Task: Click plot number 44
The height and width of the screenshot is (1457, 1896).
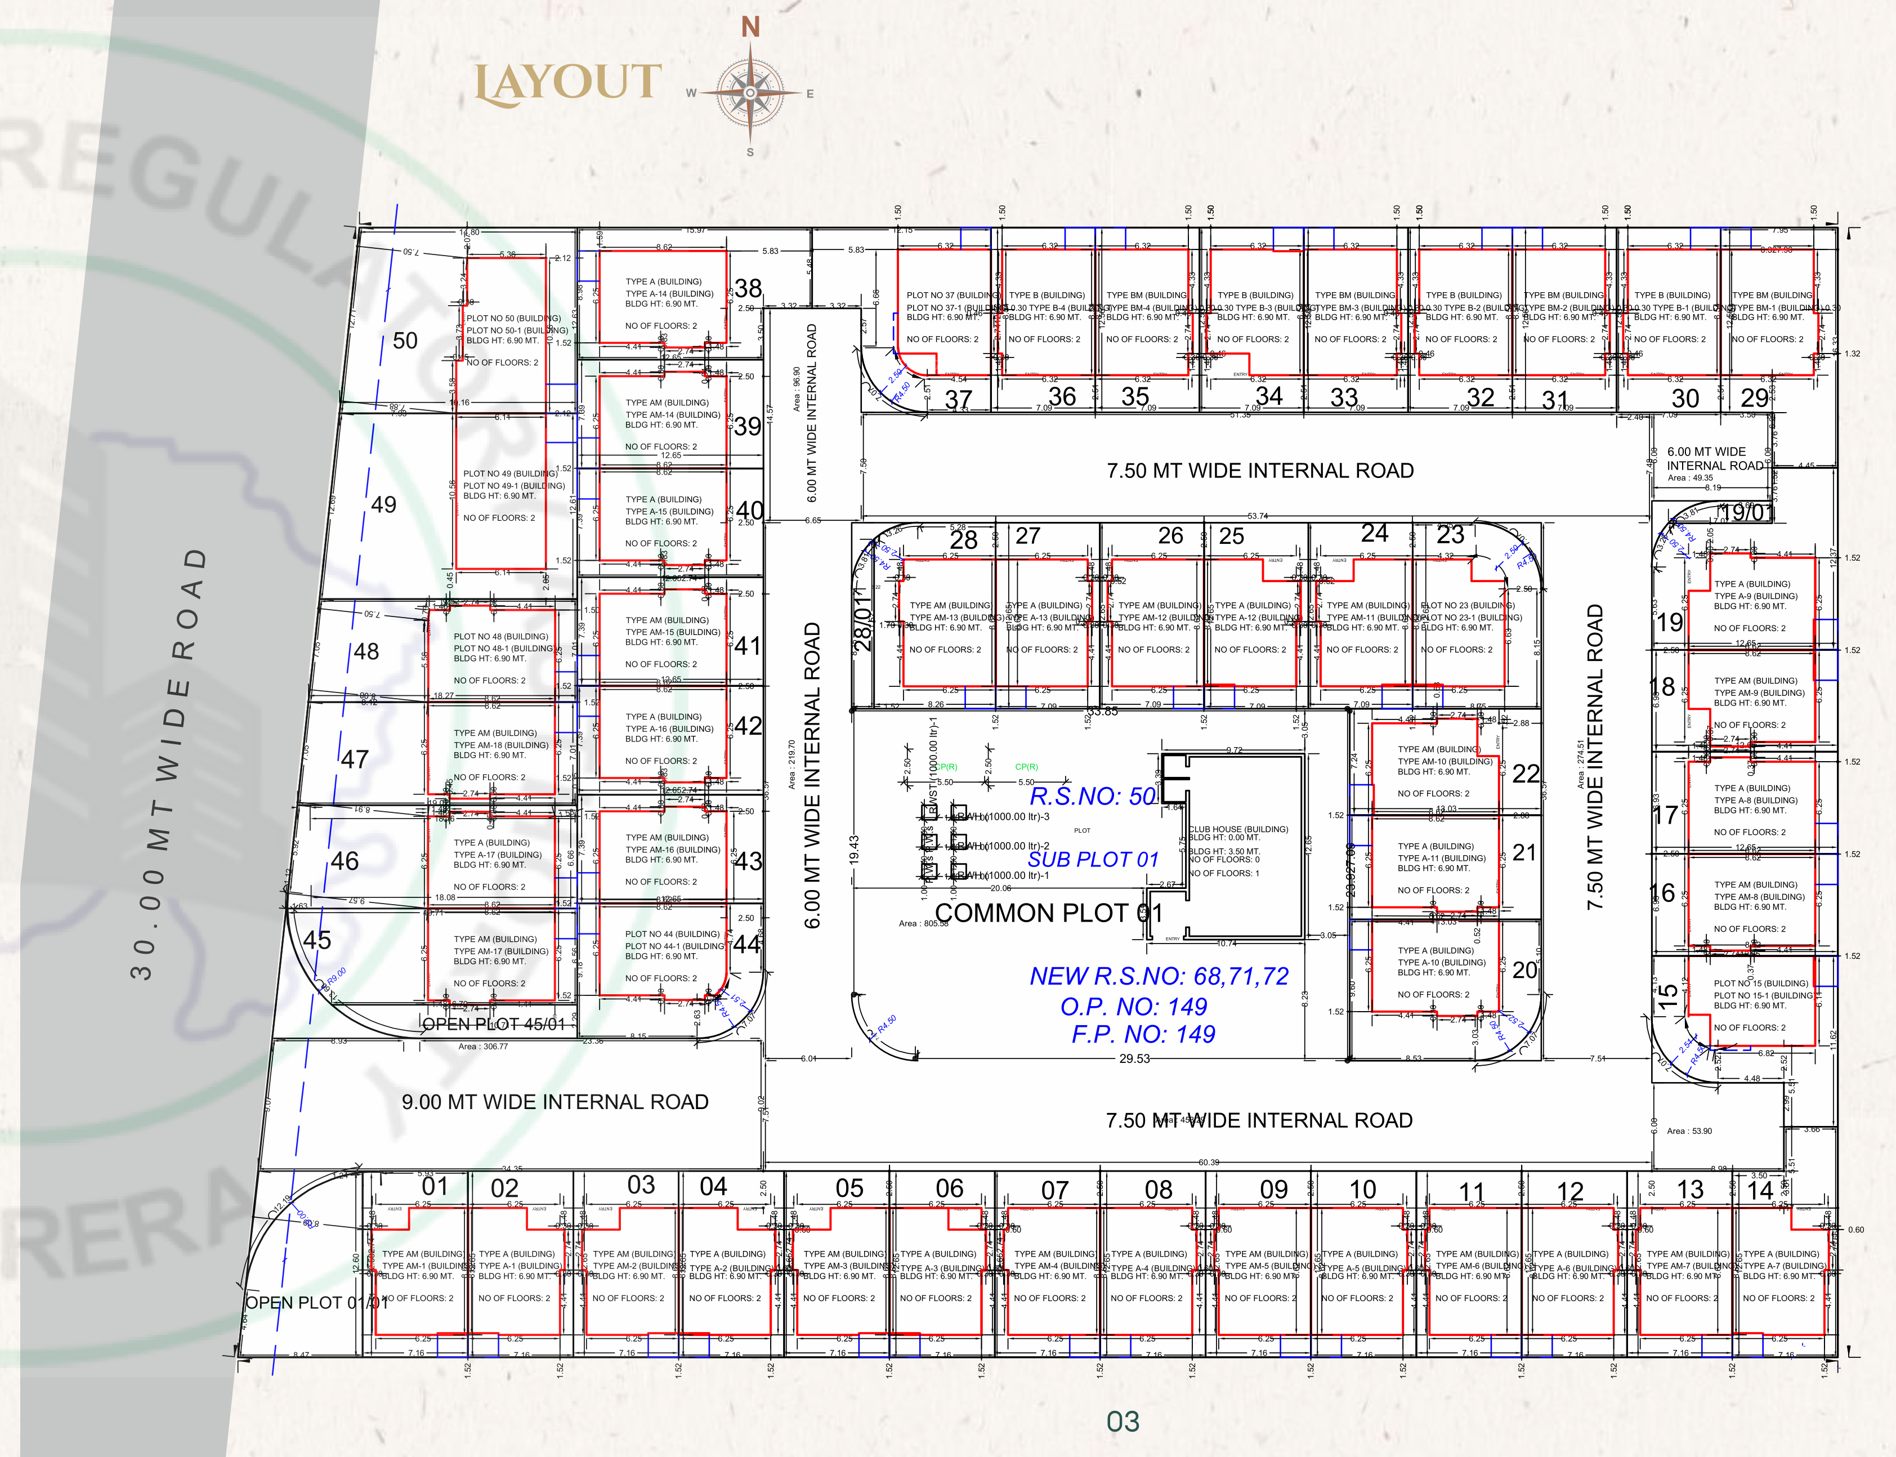Action: pos(748,944)
